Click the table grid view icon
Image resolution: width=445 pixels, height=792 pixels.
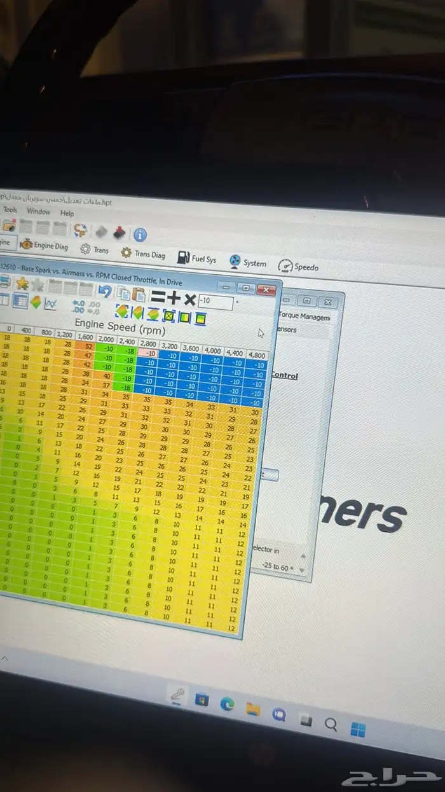20,302
